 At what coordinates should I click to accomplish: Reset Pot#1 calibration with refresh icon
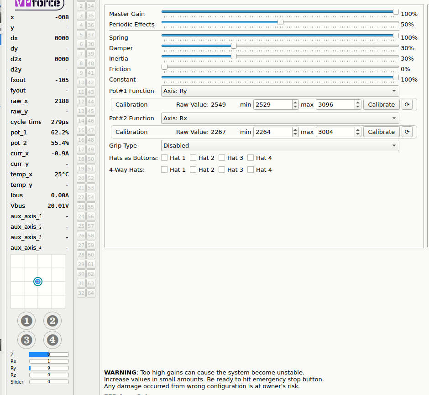click(407, 104)
